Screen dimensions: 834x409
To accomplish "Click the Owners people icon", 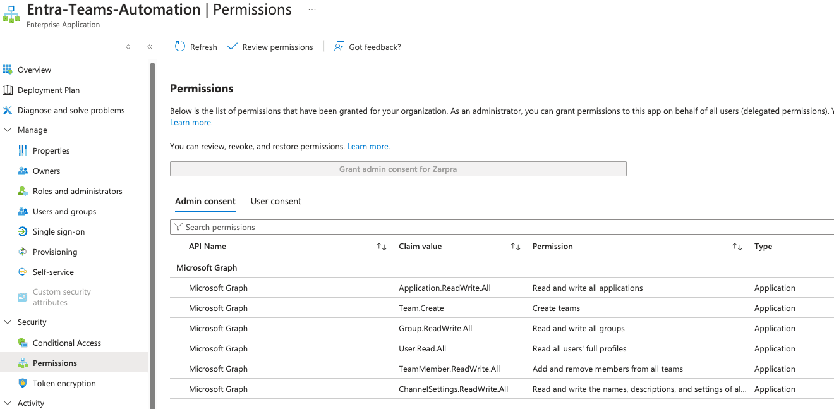I will [x=23, y=171].
